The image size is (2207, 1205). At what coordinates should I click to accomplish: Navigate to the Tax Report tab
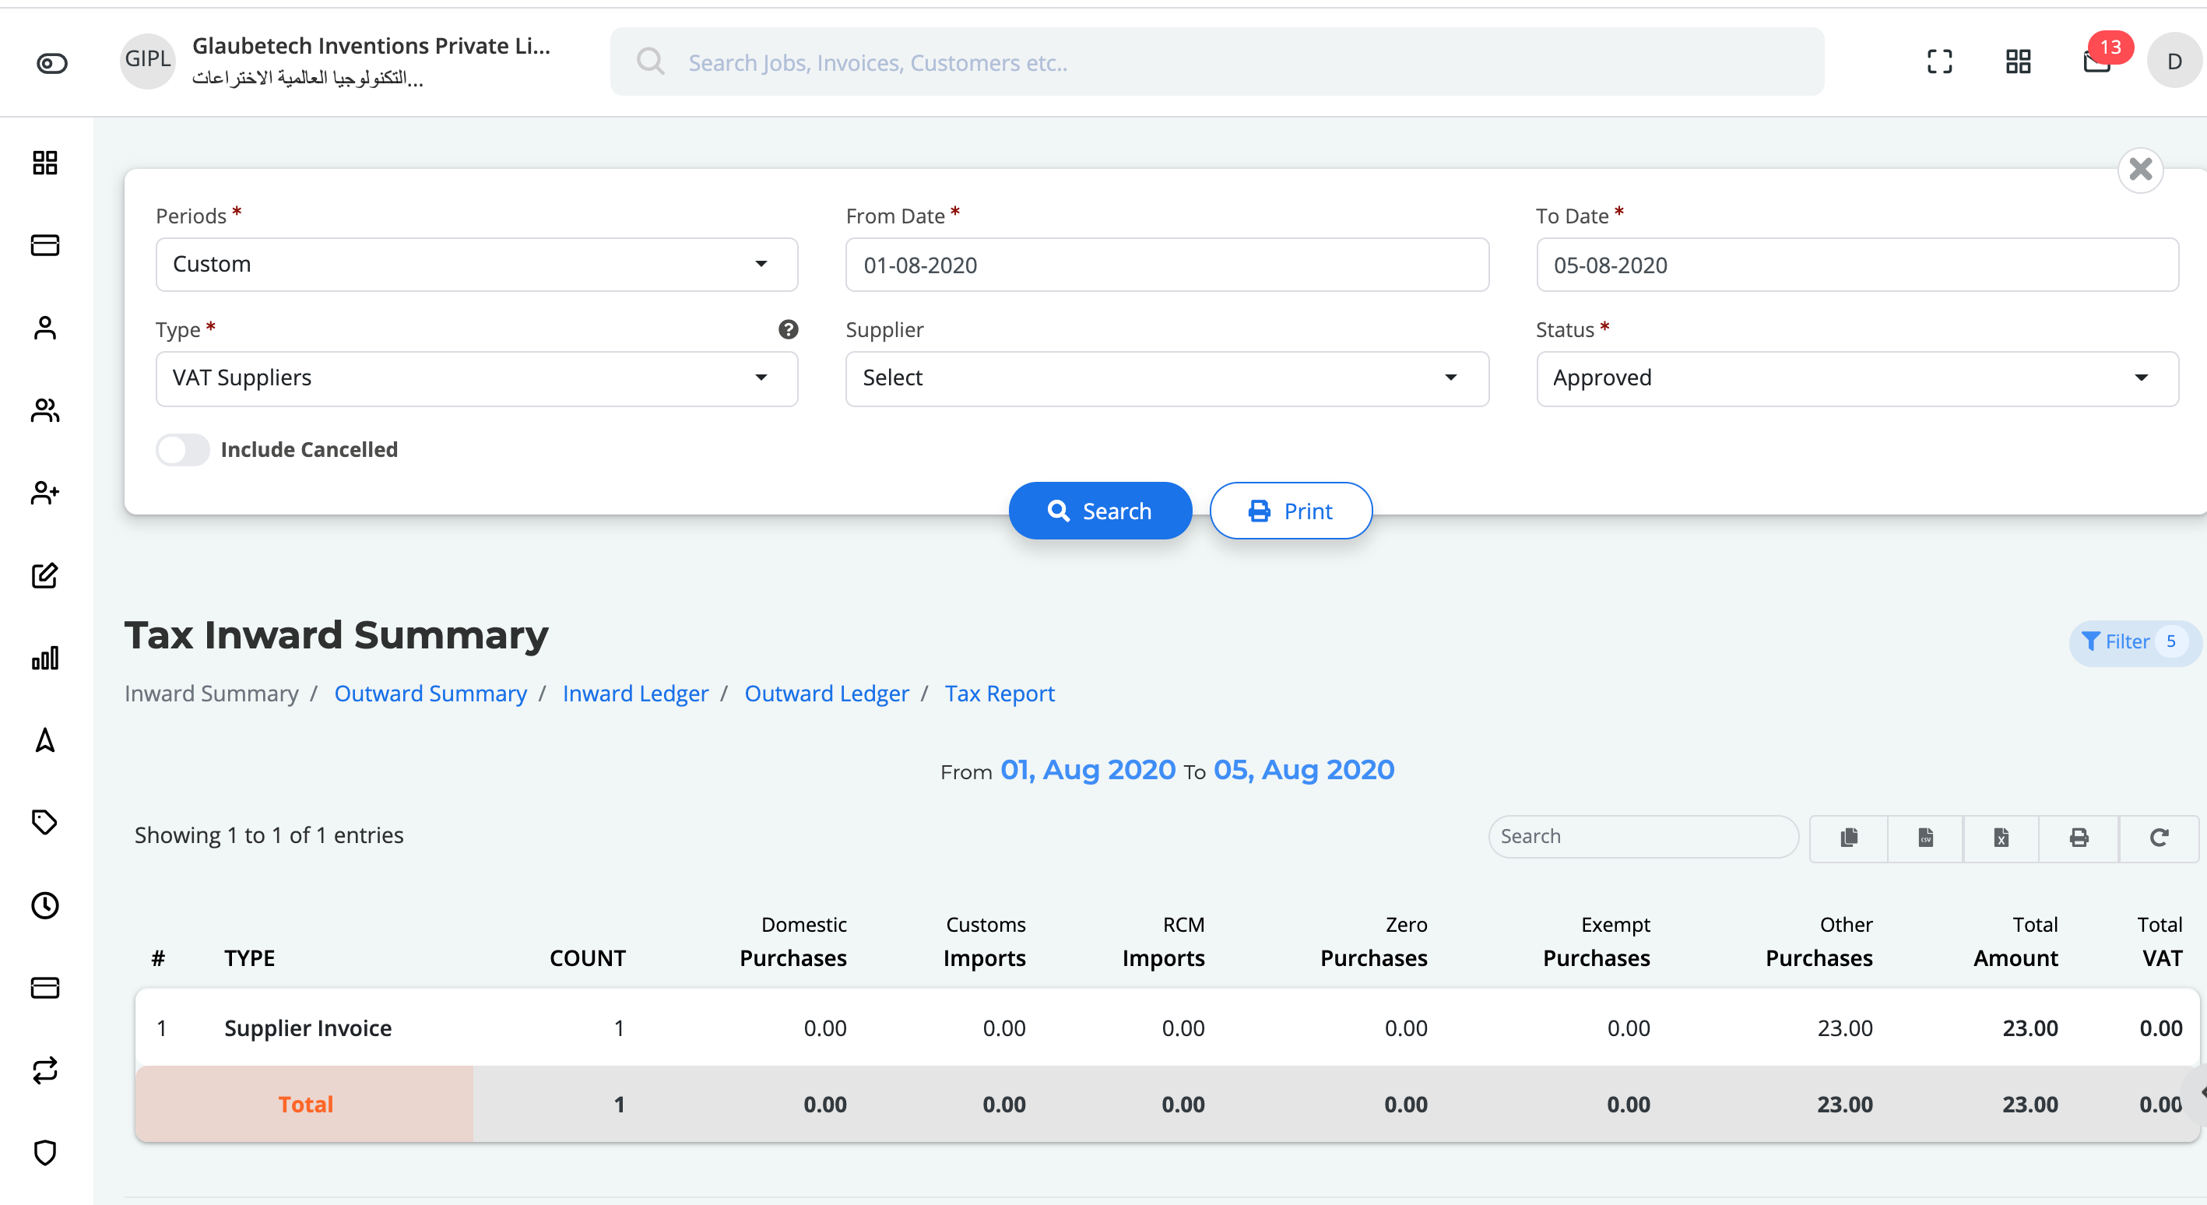1001,693
